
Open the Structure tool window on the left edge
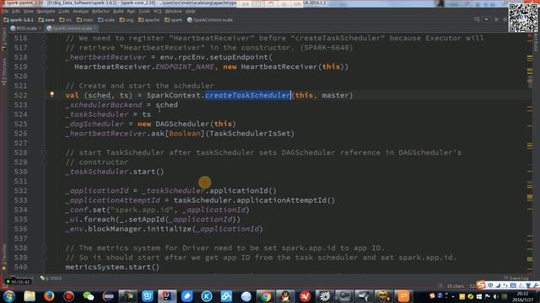click(3, 72)
